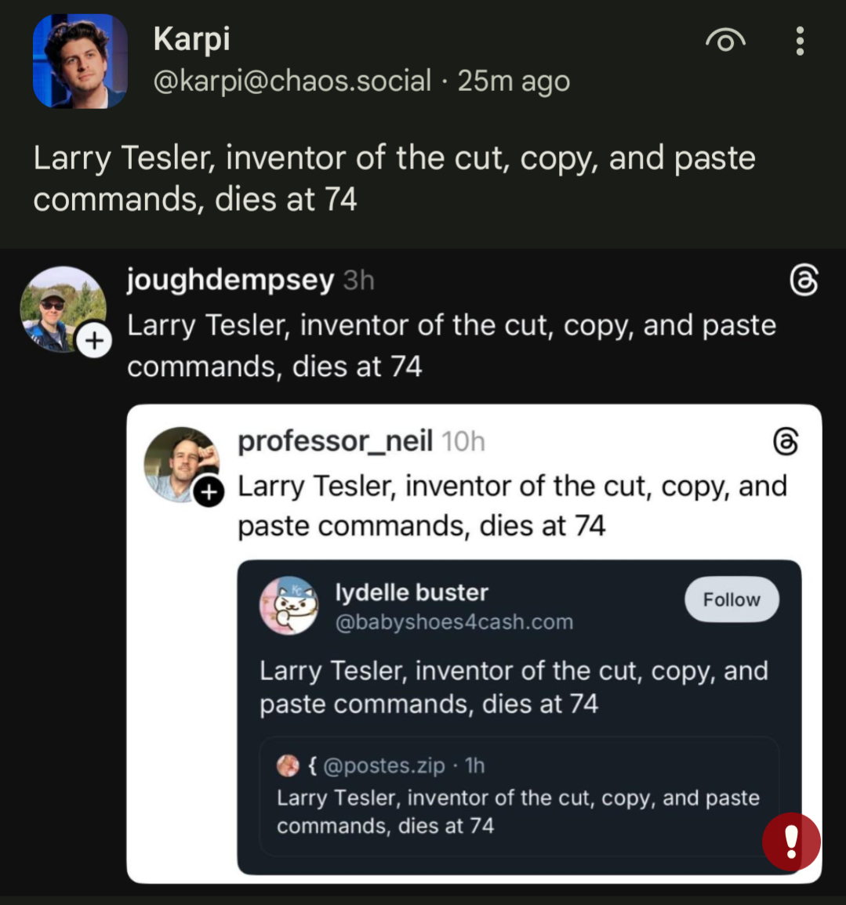Screen dimensions: 846x905
Task: Open the @karpi@chaos.social handle
Action: coord(292,81)
